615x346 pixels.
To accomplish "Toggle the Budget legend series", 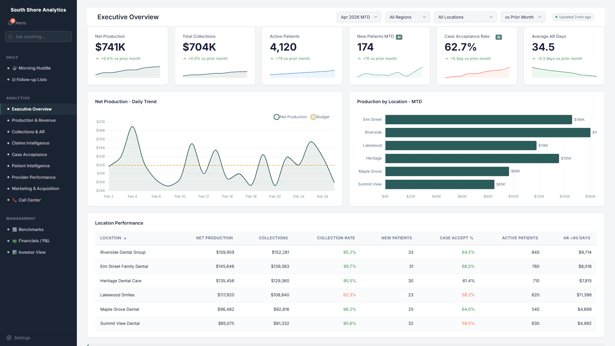I will click(x=320, y=117).
